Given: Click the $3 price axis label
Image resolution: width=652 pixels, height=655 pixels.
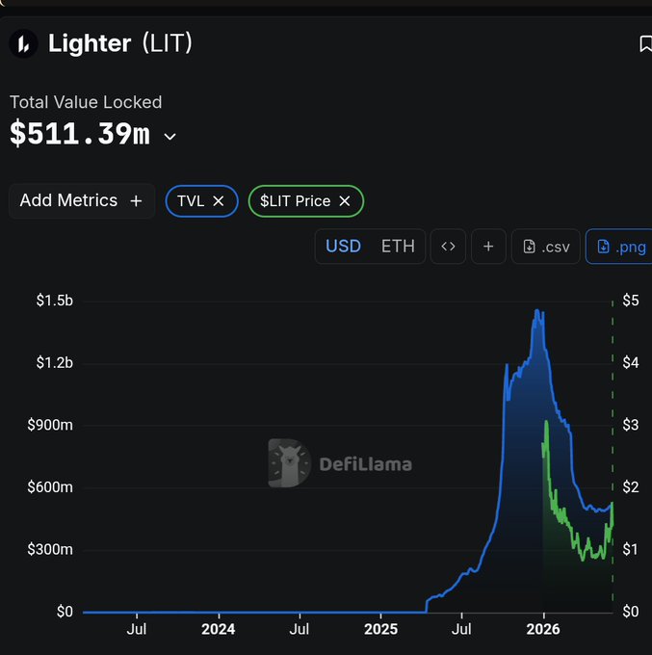Looking at the screenshot, I should tap(631, 425).
